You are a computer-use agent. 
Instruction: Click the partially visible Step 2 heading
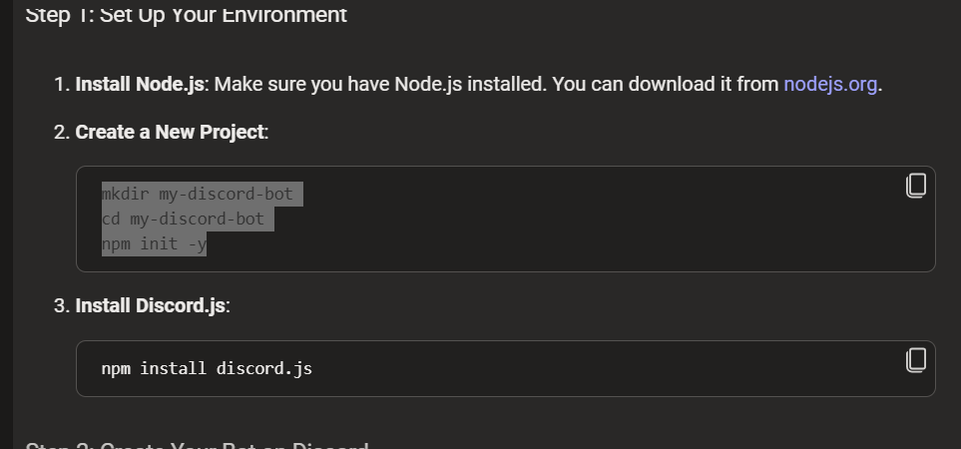tap(197, 444)
